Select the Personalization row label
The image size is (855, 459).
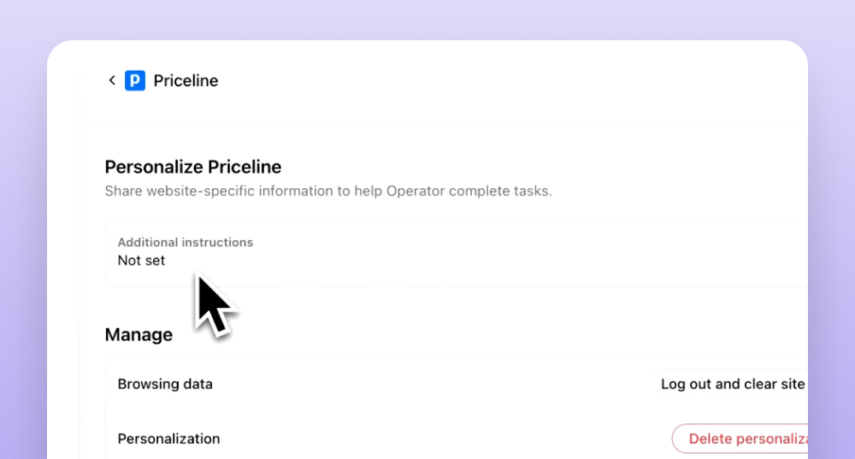click(168, 438)
